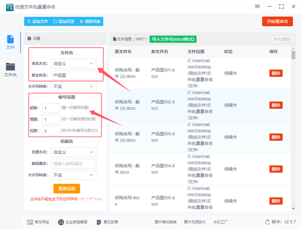Open the 官方网址 website icon link
Screen dimensions: 302x229
click(30, 222)
